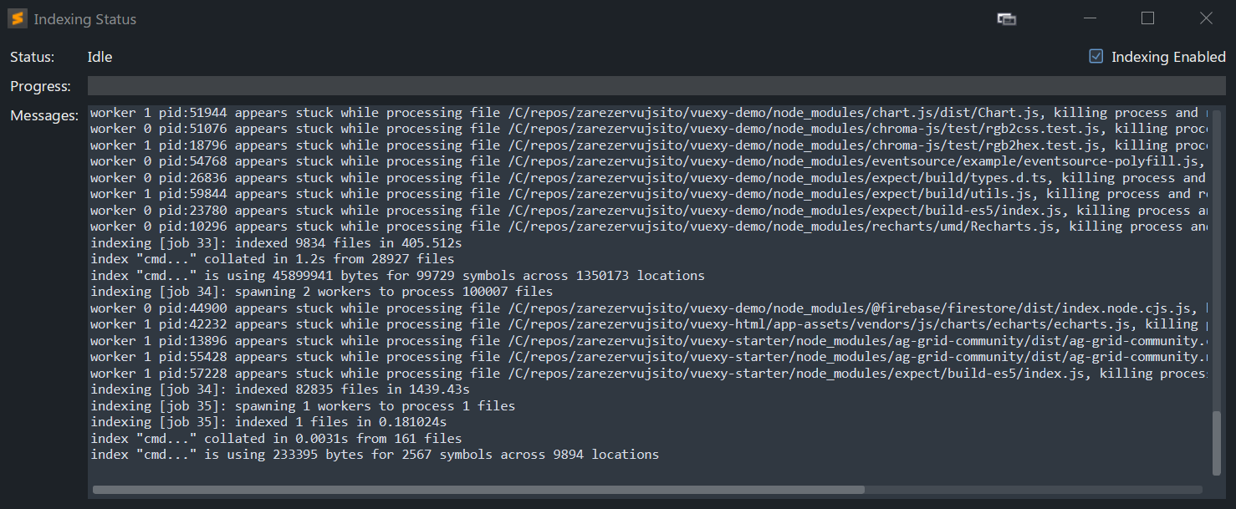The height and width of the screenshot is (509, 1236).
Task: Minimize the Indexing Status window
Action: click(1089, 18)
